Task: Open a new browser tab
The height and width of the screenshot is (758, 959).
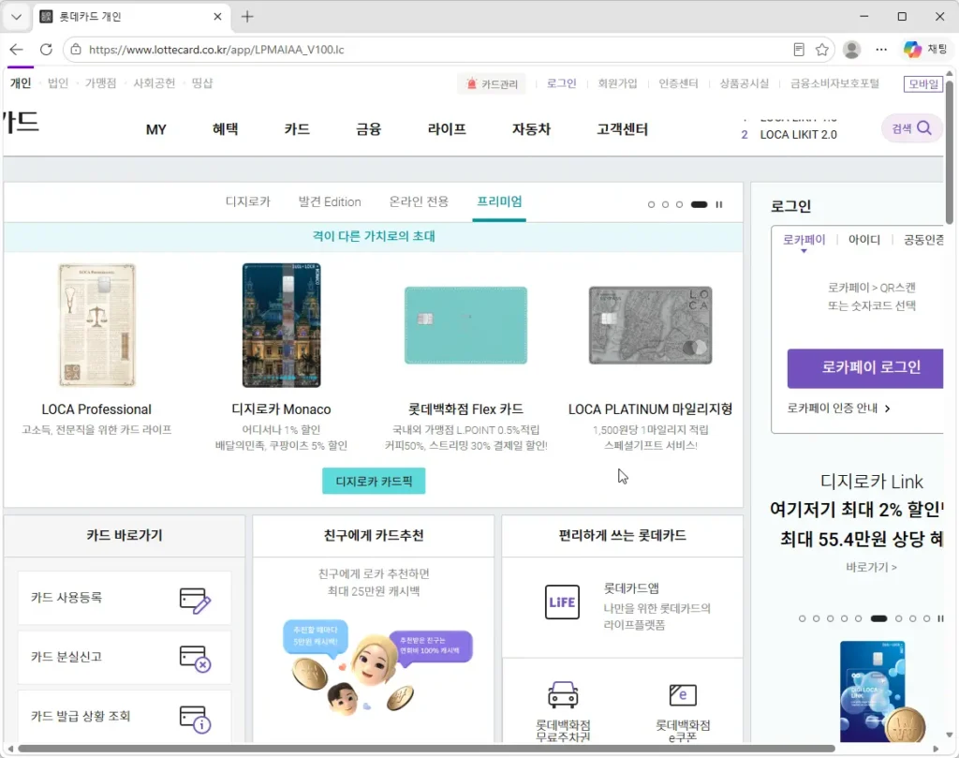Action: click(x=247, y=17)
